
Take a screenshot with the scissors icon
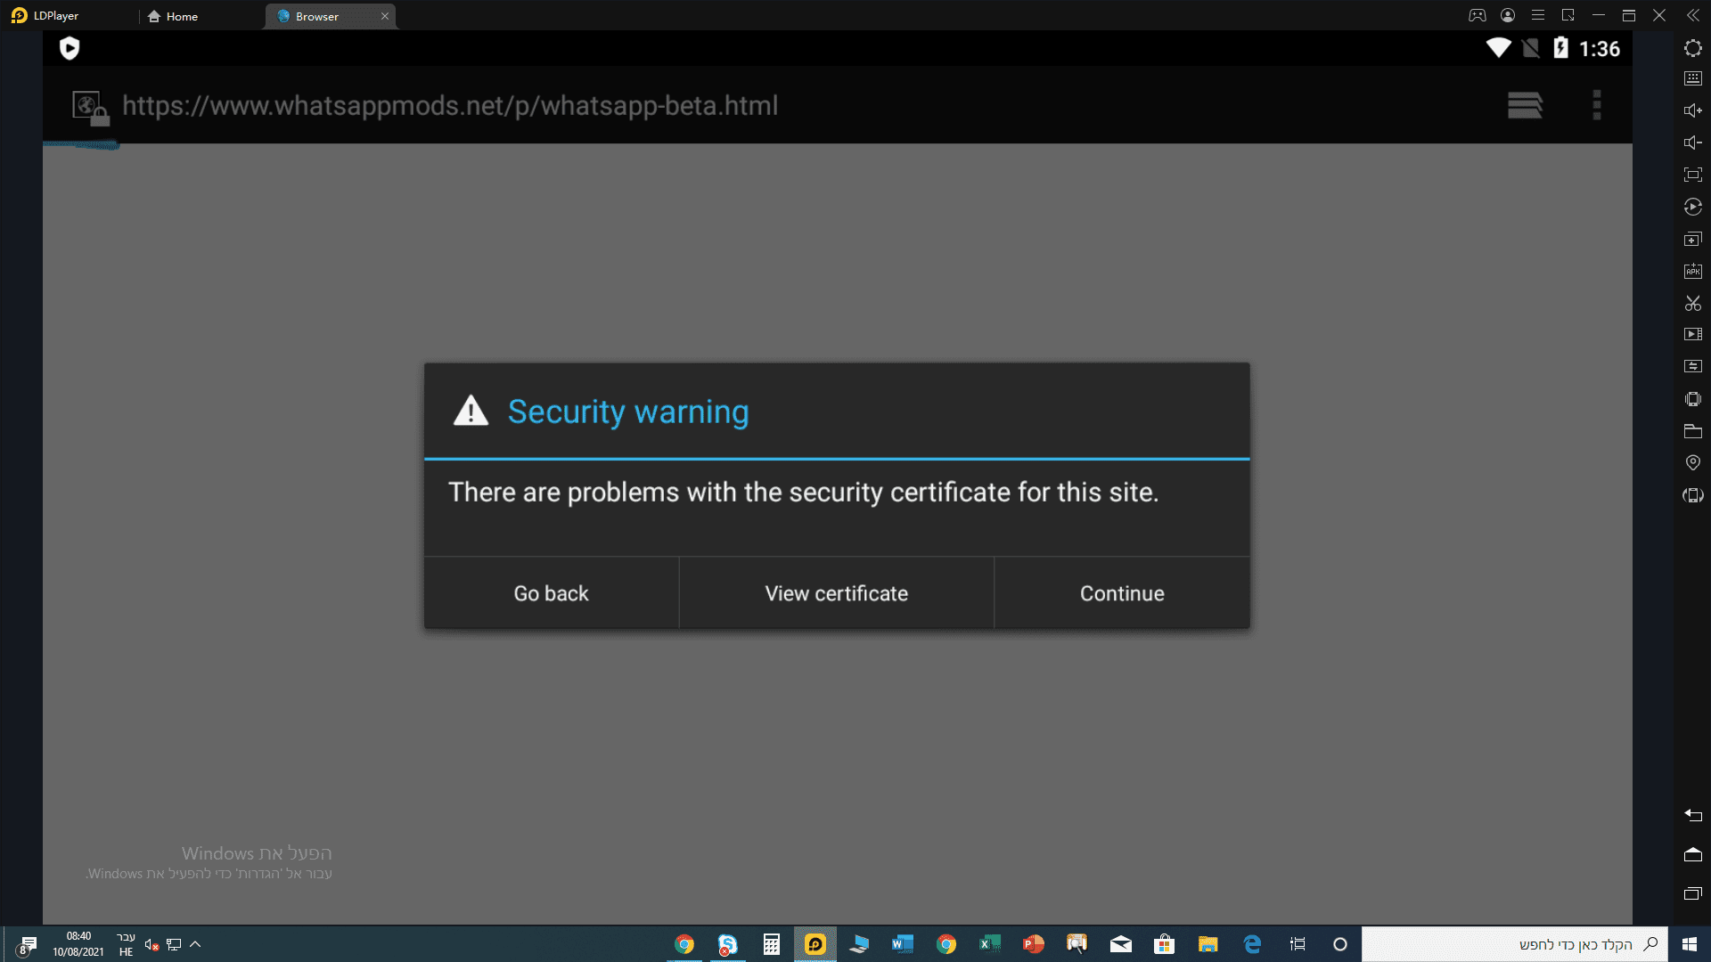(x=1693, y=303)
